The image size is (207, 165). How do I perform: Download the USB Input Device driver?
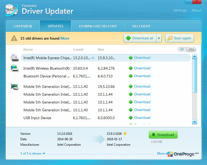142,118
